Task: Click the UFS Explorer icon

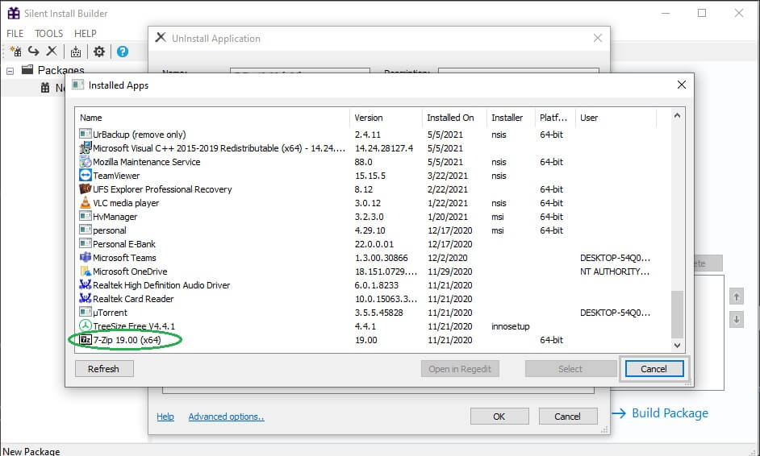Action: point(86,189)
